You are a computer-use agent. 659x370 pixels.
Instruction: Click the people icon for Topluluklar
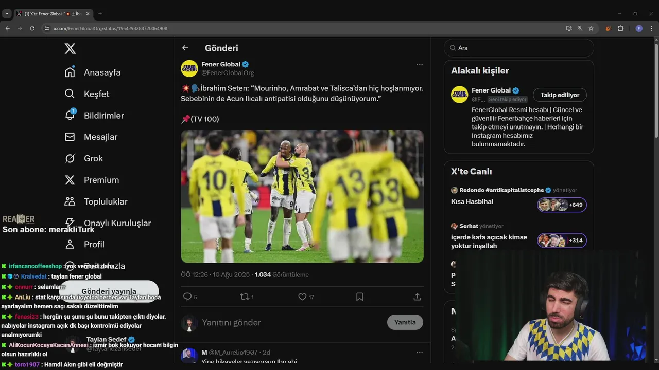70,202
